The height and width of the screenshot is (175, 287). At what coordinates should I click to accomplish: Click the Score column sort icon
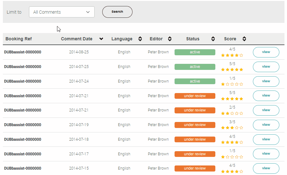tap(244, 39)
